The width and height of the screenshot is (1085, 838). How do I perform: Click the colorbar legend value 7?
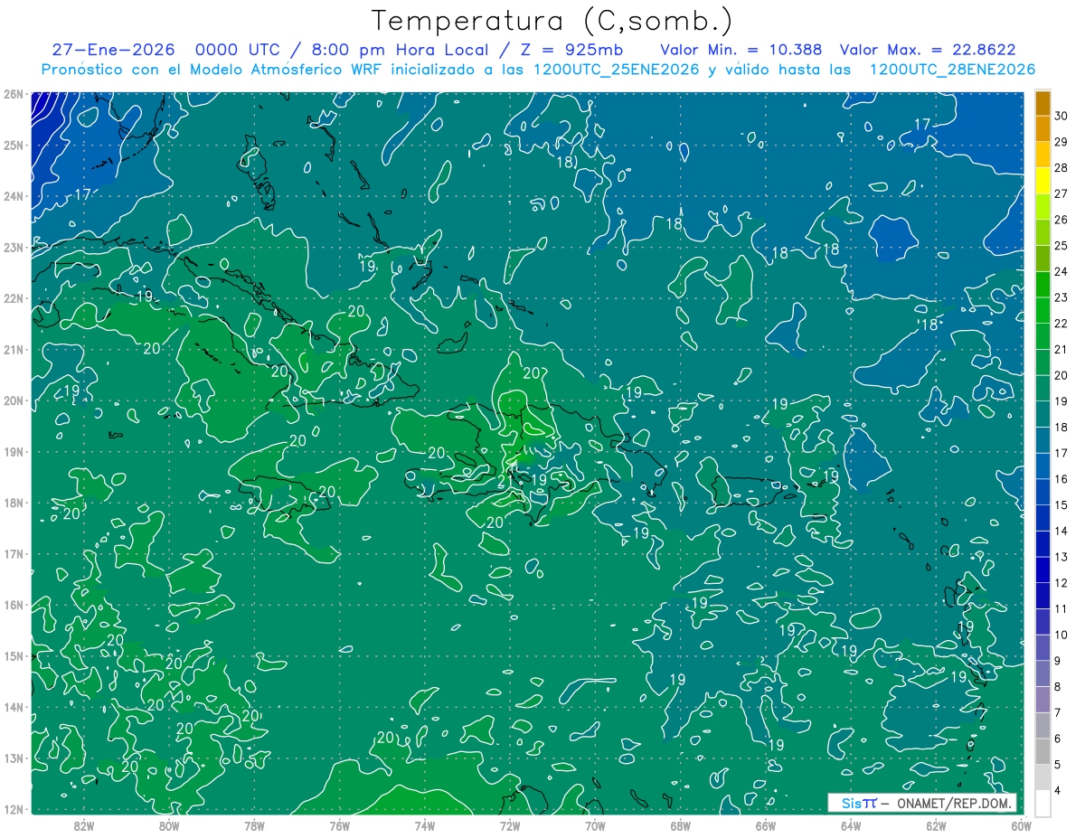click(1059, 713)
